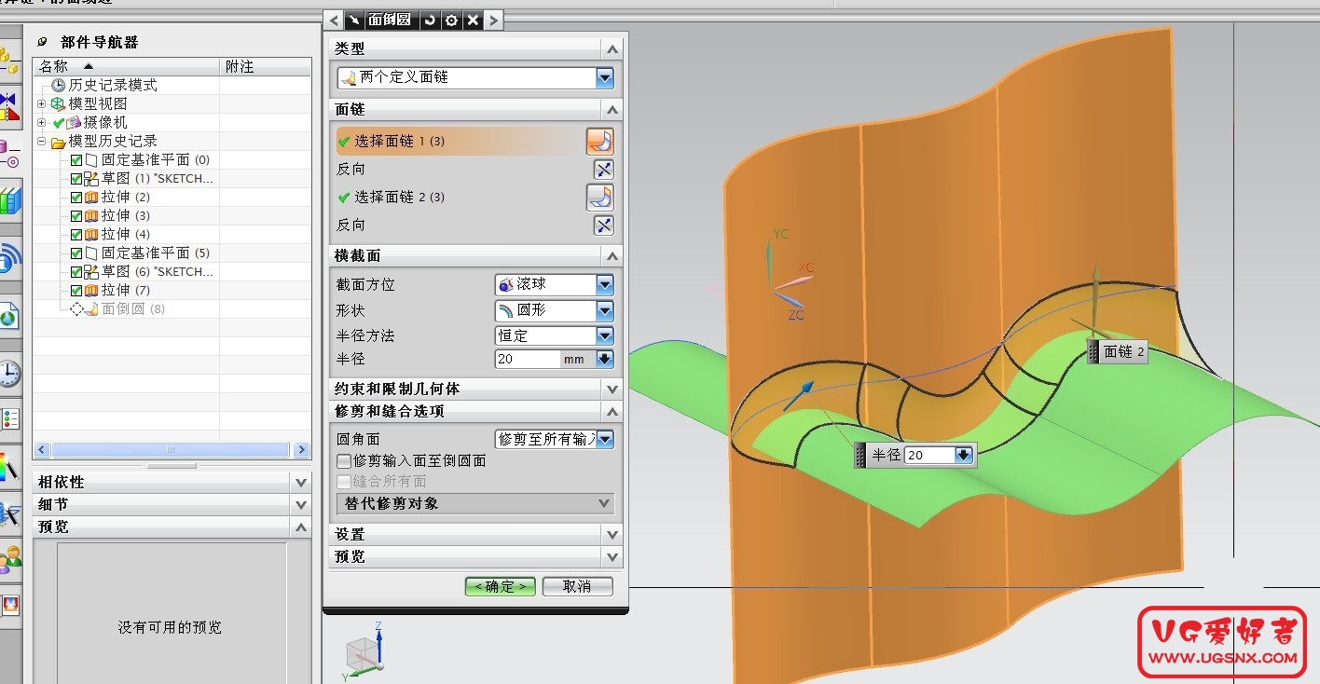Image resolution: width=1320 pixels, height=684 pixels.
Task: Enable 修剪输入面至倒圆面 checkbox
Action: (x=344, y=461)
